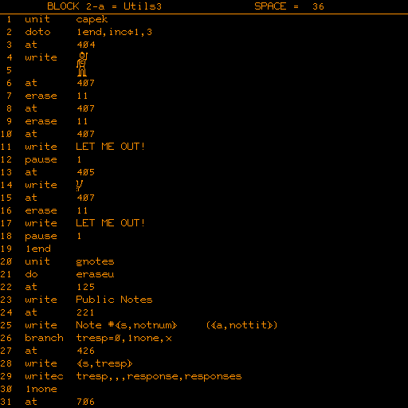Viewport: 408px width, 408px height.
Task: Place cursor on 404 coordinate value
Action: (86, 45)
